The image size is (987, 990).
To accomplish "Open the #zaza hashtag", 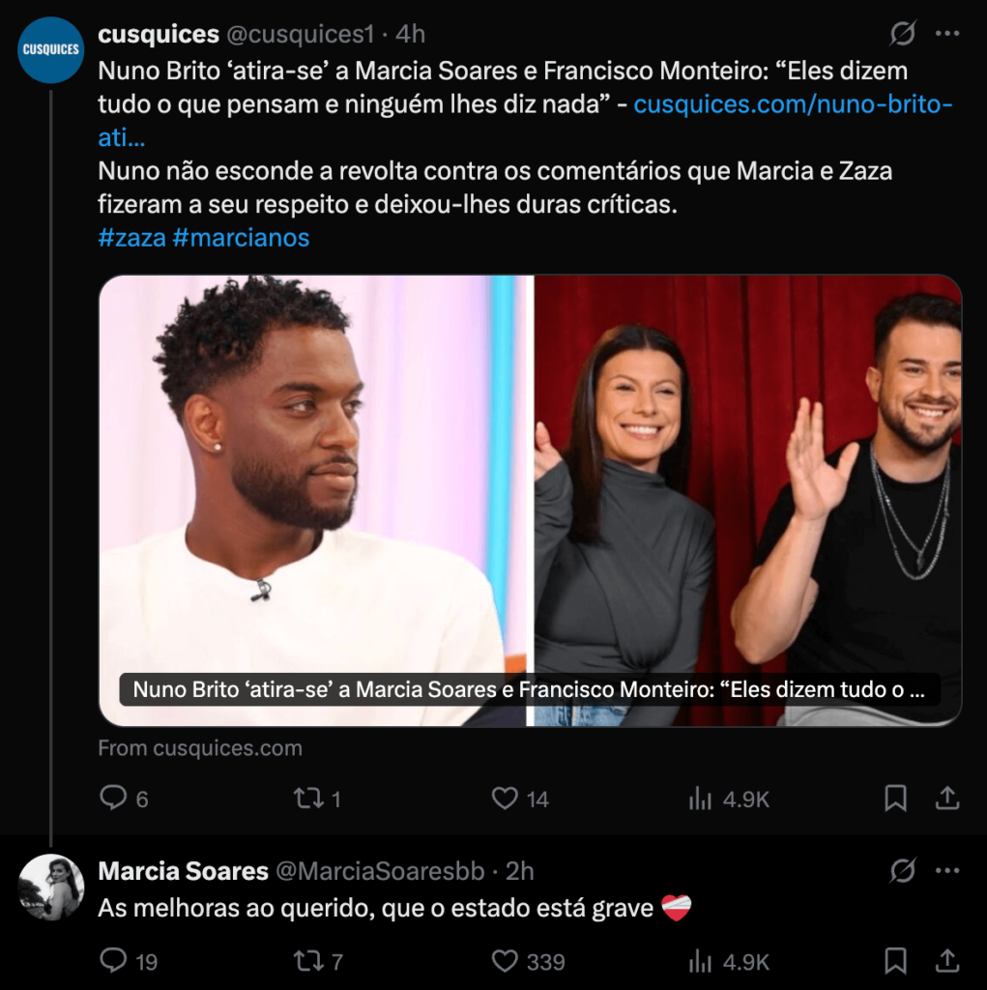I will 132,238.
